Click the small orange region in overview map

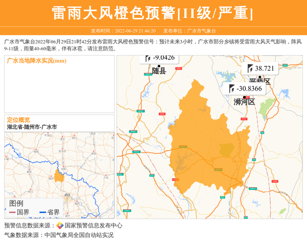[59, 176]
